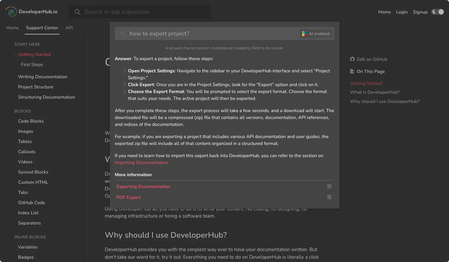Expand the Structuring Documentation section

[14, 97]
